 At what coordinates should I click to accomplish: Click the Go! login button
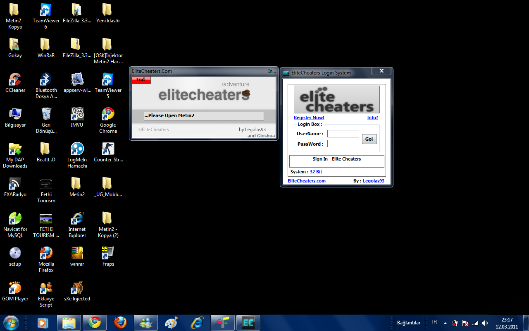[369, 139]
